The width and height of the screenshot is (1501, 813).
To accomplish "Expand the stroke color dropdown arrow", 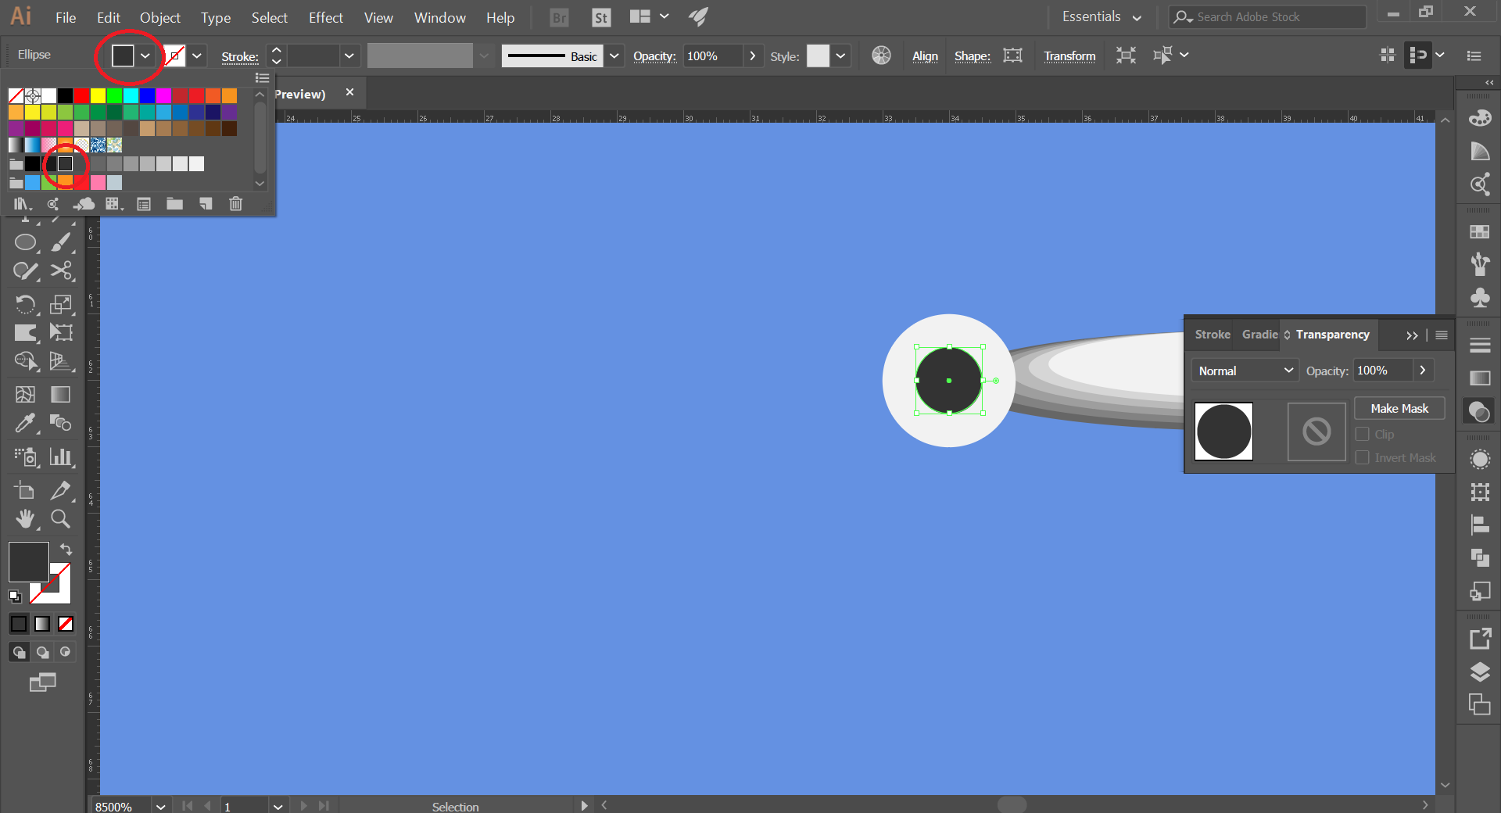I will 197,56.
